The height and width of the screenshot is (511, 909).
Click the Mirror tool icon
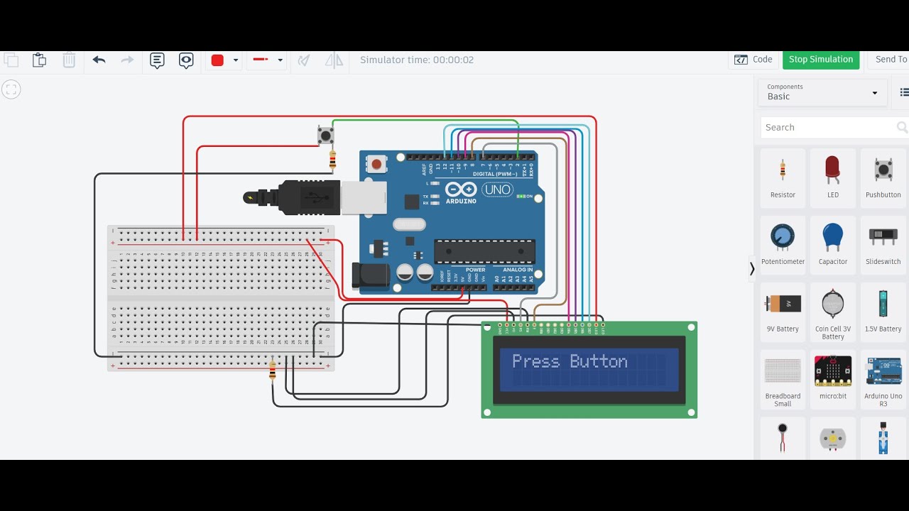pos(334,60)
